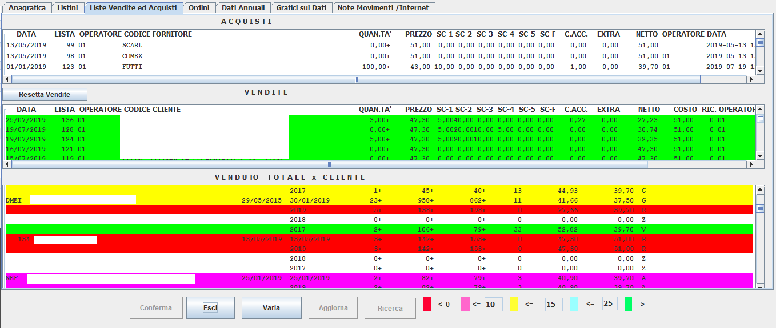Click date 01/01/2019 in Acquisti table

tap(26, 67)
